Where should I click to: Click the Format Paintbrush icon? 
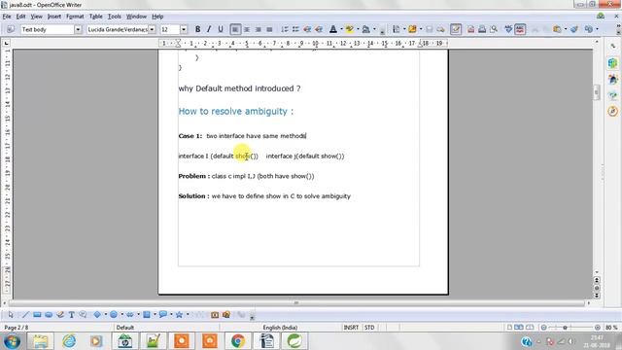pyautogui.click(x=574, y=29)
